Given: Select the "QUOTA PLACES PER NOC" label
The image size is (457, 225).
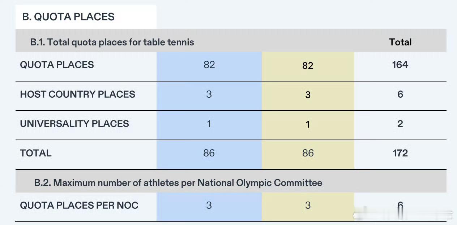Looking at the screenshot, I should [x=79, y=206].
